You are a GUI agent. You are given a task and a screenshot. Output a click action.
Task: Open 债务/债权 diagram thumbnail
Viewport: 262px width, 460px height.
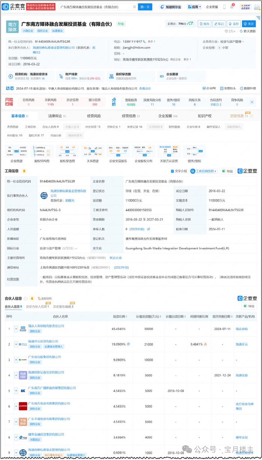click(x=194, y=151)
